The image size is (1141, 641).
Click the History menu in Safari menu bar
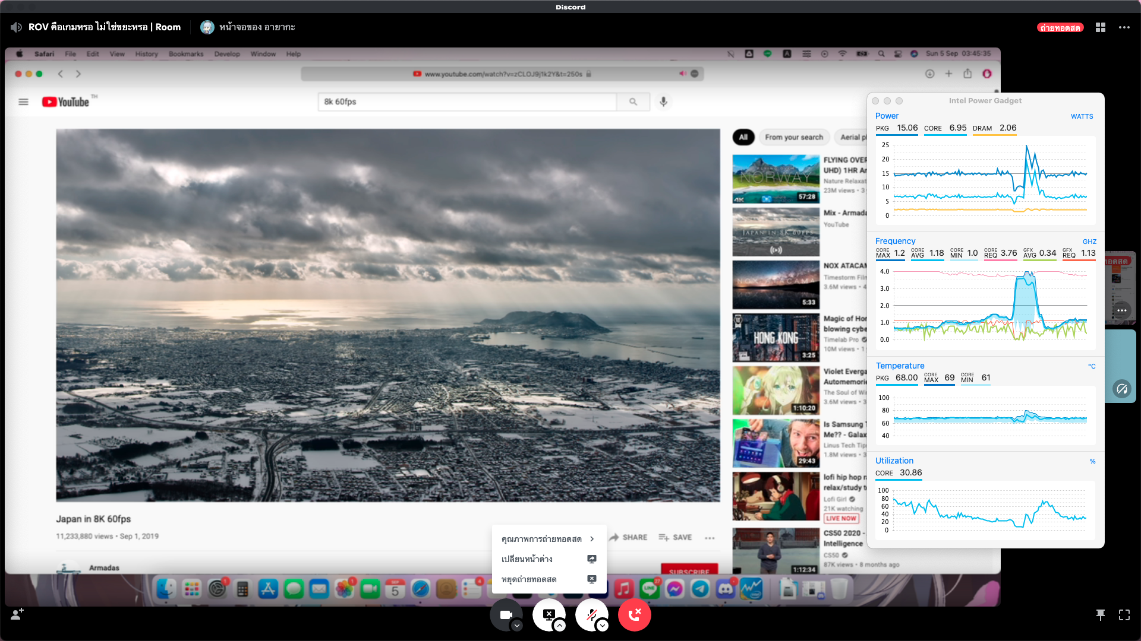146,54
